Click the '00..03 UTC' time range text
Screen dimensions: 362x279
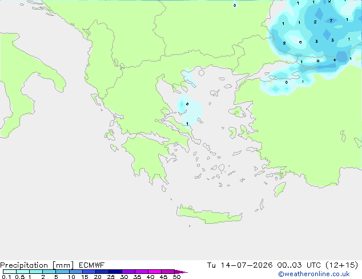coord(299,265)
